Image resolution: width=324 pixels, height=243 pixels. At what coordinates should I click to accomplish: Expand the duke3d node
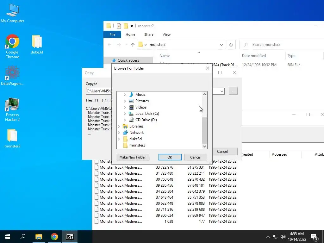tap(119, 139)
